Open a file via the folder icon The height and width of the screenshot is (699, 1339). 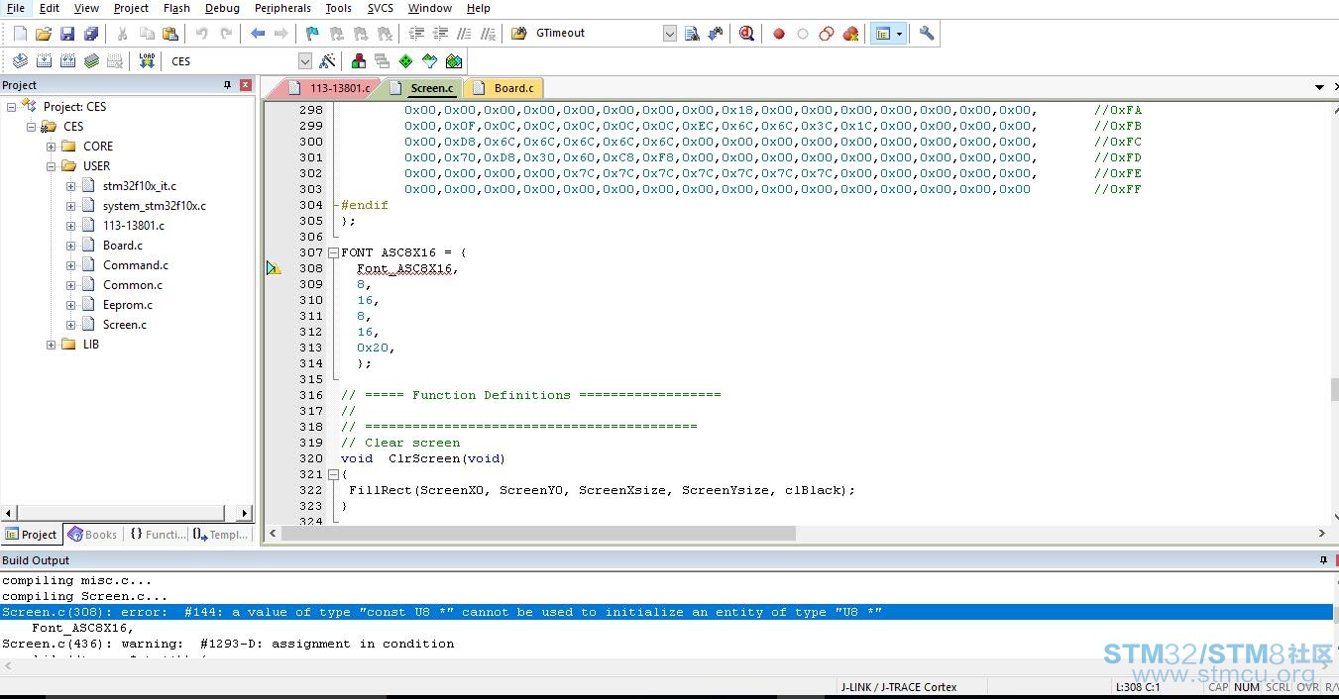(43, 34)
